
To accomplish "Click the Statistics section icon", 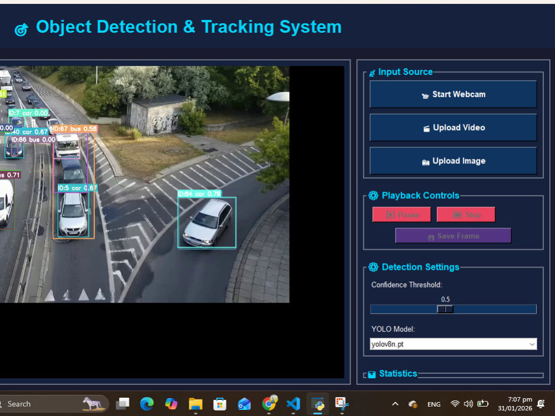I will 372,374.
